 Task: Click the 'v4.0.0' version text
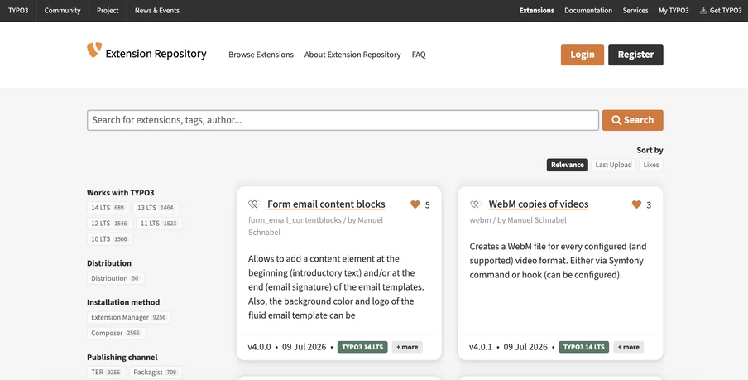point(259,347)
